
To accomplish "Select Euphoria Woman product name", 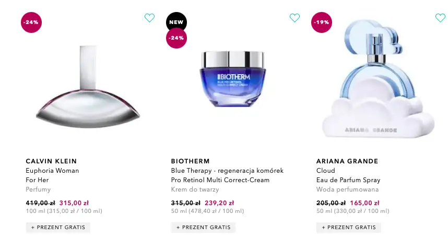I will point(52,171).
